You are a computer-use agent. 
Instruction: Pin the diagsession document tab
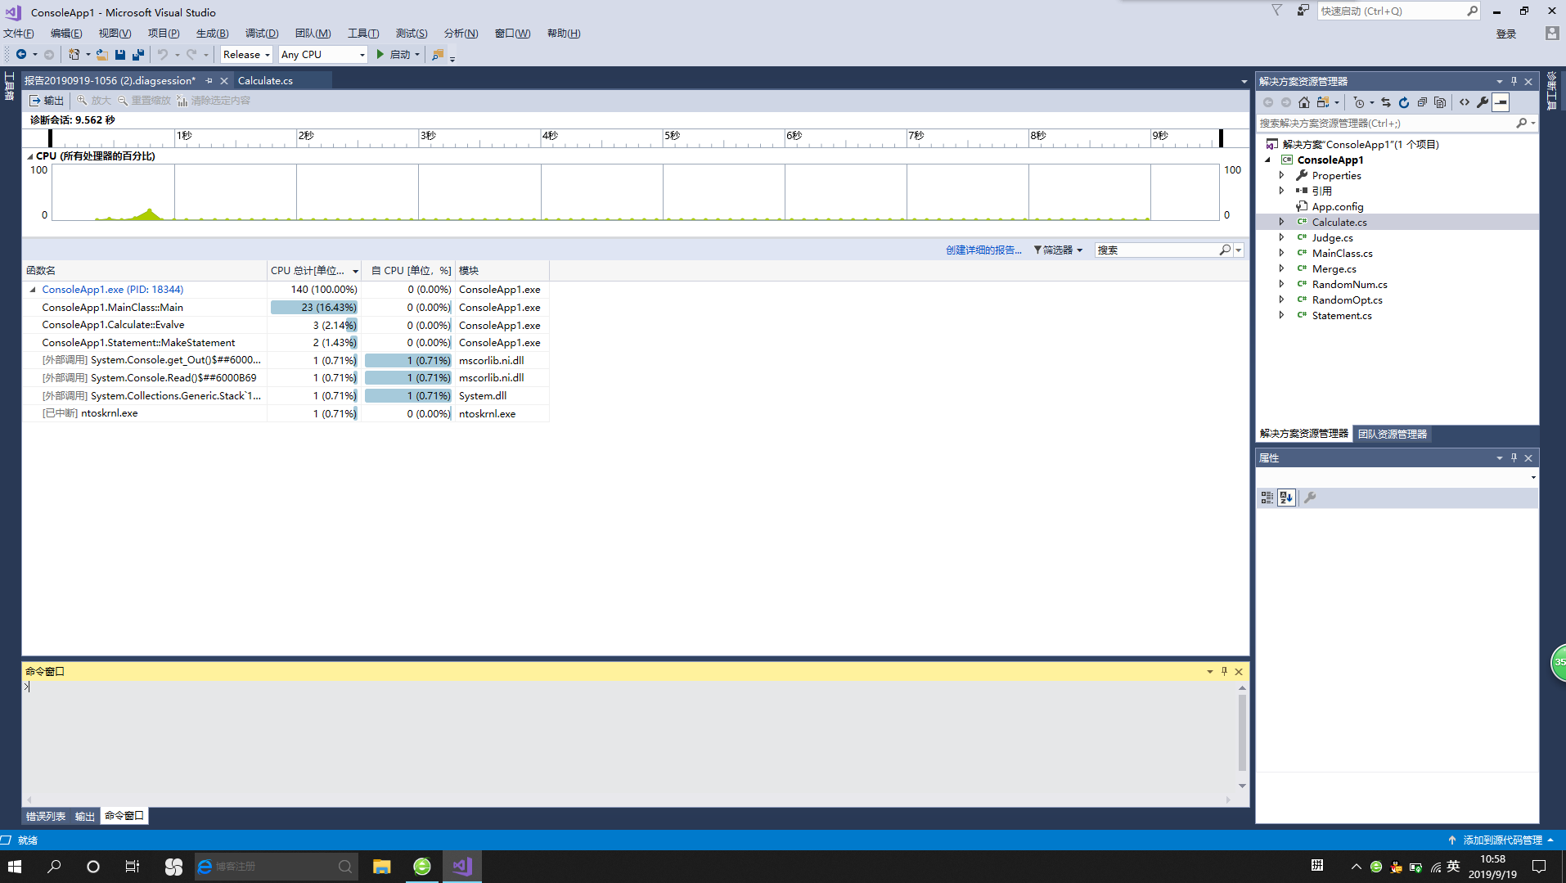pyautogui.click(x=209, y=80)
